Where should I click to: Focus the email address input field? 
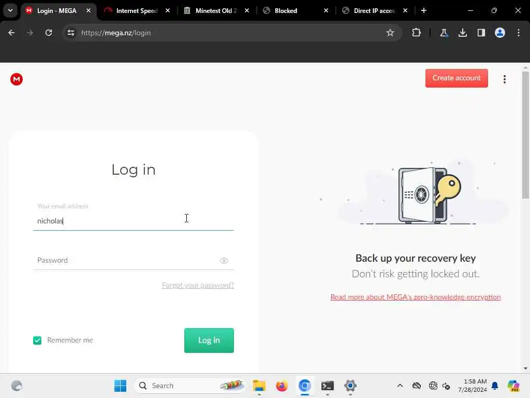coord(133,221)
